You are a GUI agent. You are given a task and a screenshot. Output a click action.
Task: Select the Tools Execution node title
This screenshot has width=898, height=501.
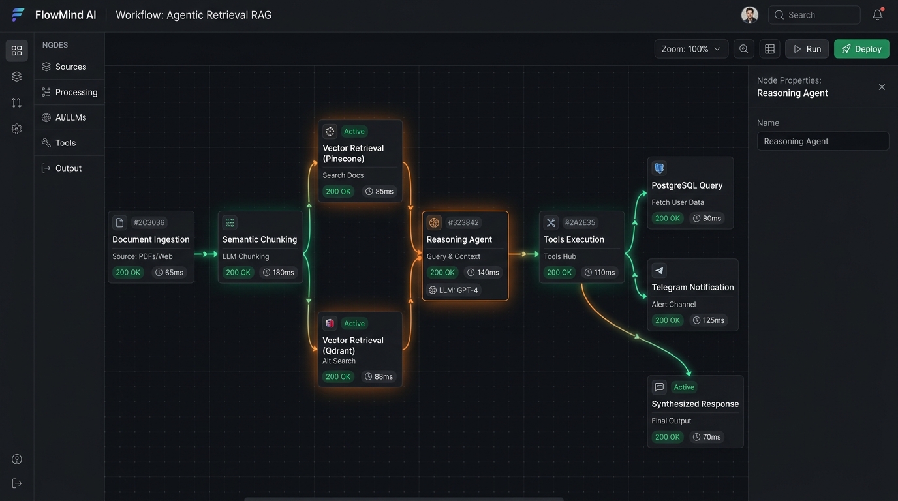[x=574, y=239]
